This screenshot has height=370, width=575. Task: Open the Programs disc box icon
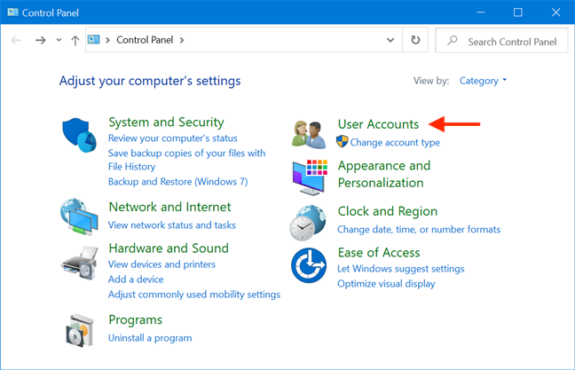tap(80, 330)
